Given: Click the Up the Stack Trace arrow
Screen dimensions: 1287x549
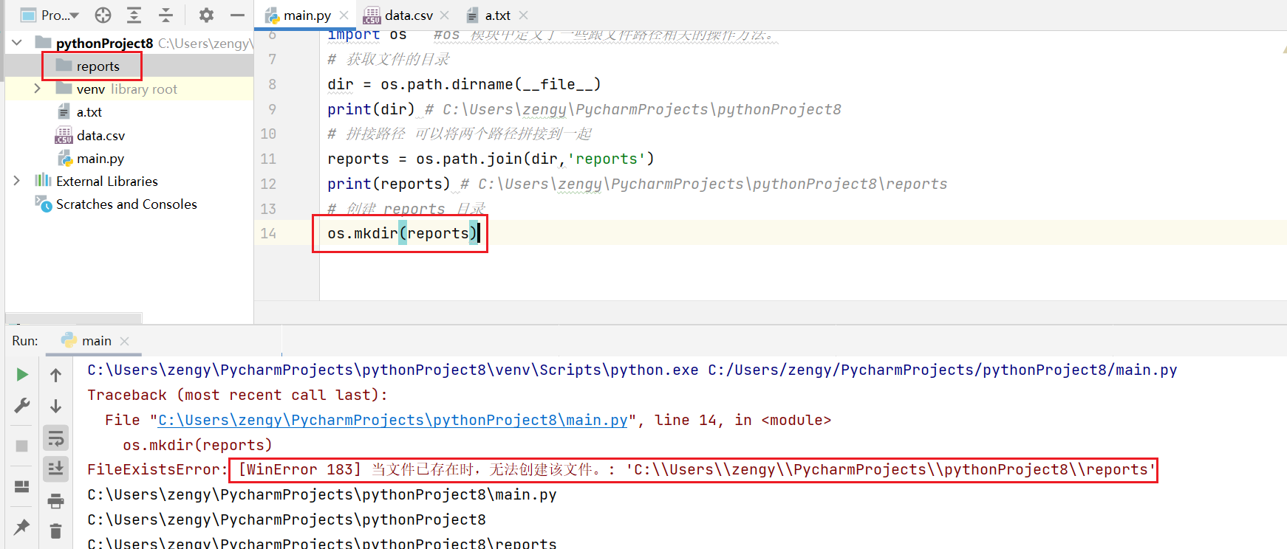Looking at the screenshot, I should pos(56,375).
